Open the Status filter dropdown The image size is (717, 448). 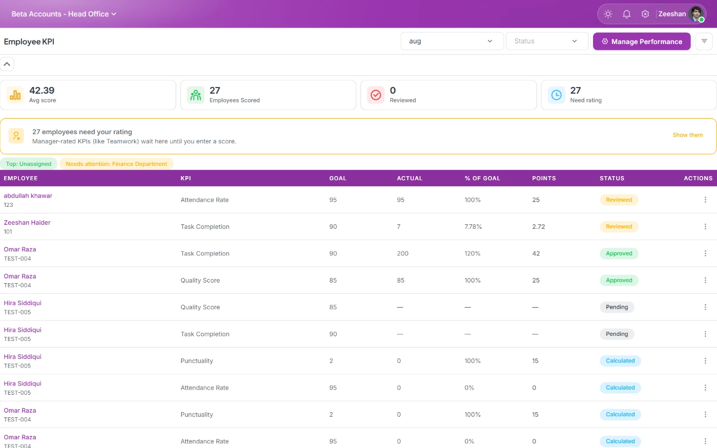tap(547, 41)
